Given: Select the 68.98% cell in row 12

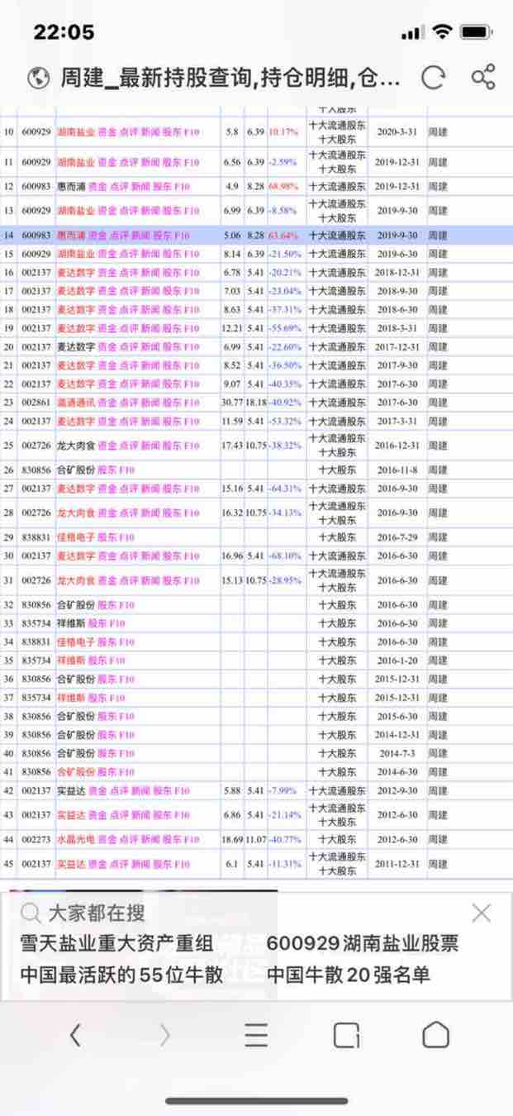Looking at the screenshot, I should pyautogui.click(x=285, y=187).
